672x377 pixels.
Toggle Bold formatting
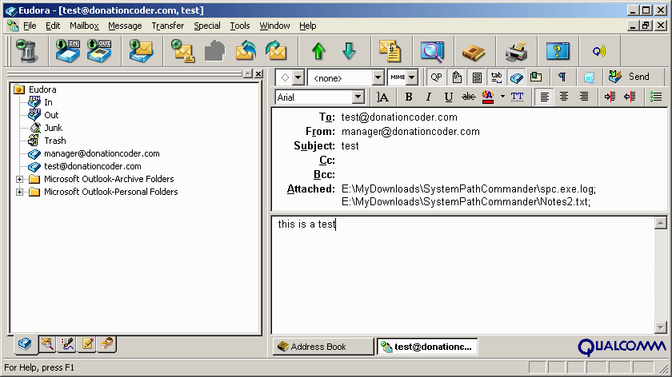coord(409,97)
